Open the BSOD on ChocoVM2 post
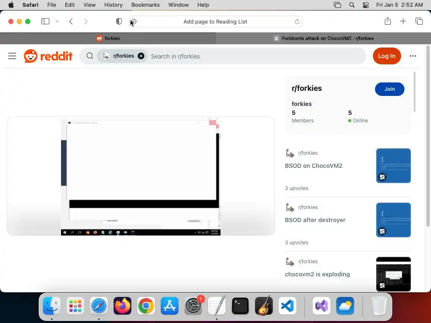This screenshot has height=323, width=431. tap(314, 166)
